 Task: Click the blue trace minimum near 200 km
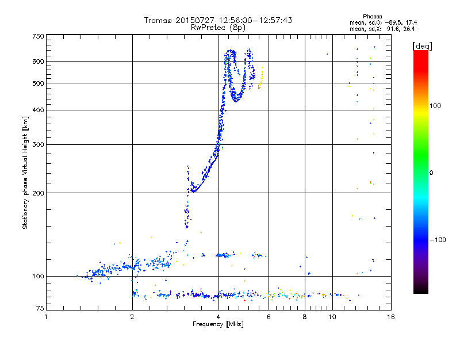pos(193,190)
